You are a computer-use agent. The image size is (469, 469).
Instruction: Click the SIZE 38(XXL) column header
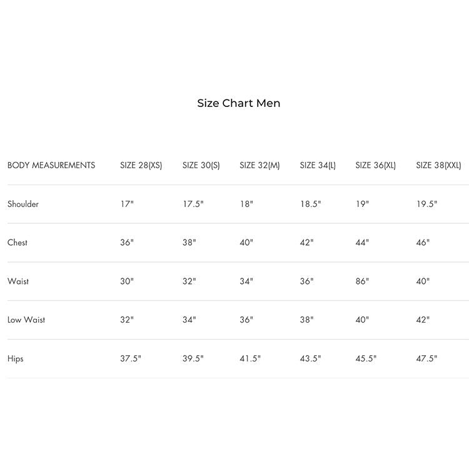click(x=438, y=165)
